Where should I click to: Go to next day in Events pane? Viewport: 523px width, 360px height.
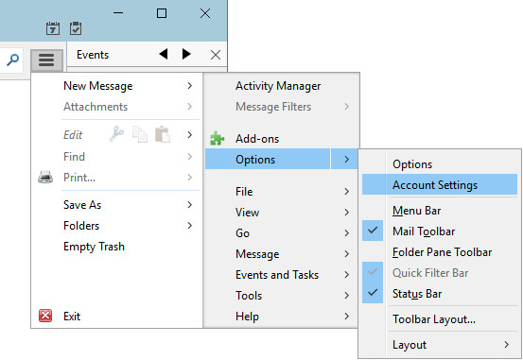pos(186,54)
